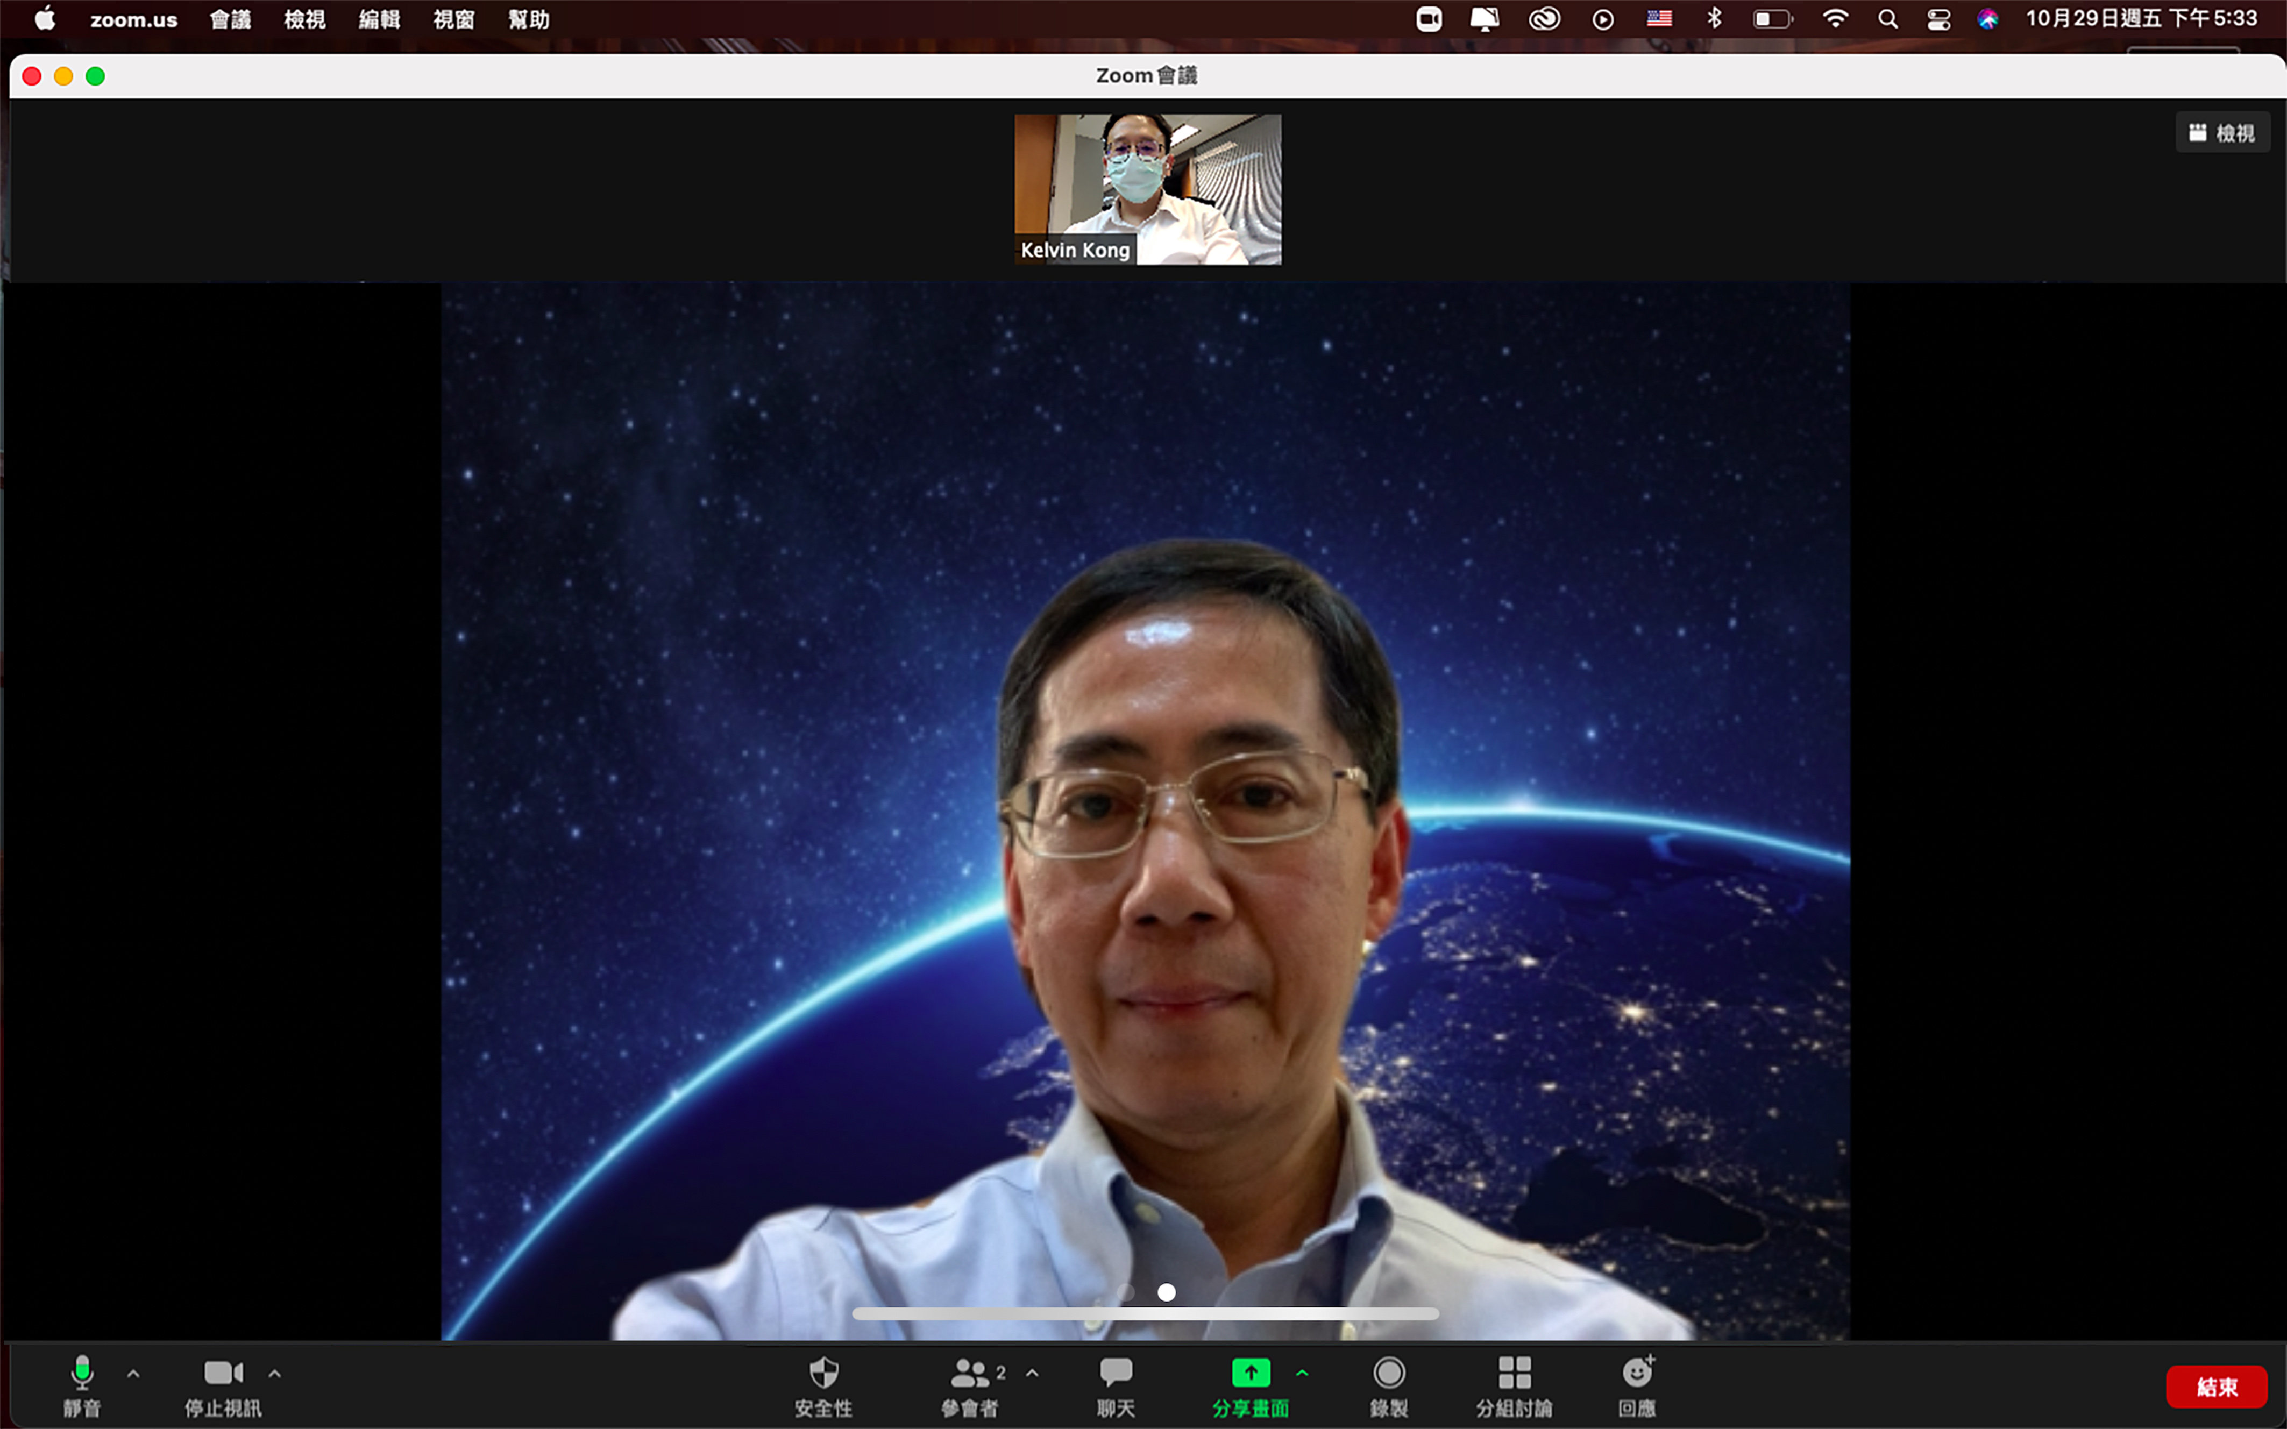Toggle video with the Stop Video camera button
The image size is (2287, 1429).
(x=223, y=1373)
